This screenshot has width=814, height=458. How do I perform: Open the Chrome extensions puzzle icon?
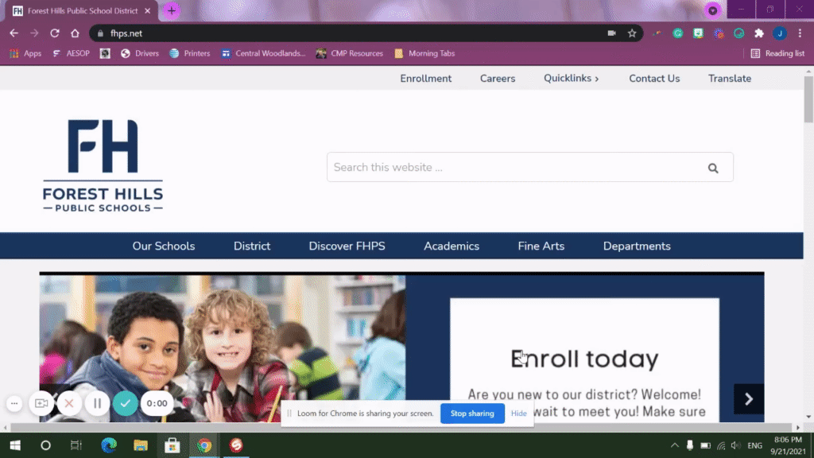click(759, 33)
